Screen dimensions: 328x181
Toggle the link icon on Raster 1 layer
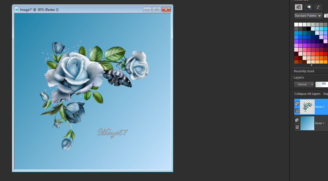297,120
